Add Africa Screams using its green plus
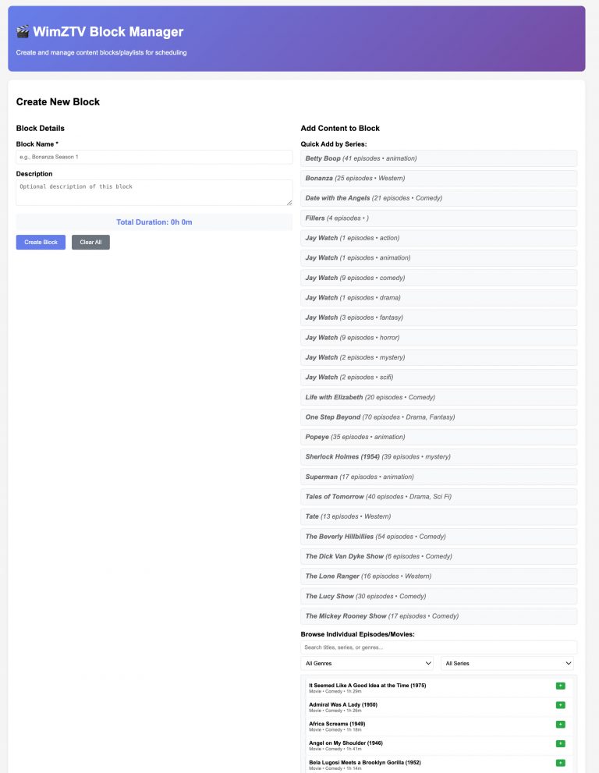Image resolution: width=599 pixels, height=773 pixels. (x=560, y=725)
